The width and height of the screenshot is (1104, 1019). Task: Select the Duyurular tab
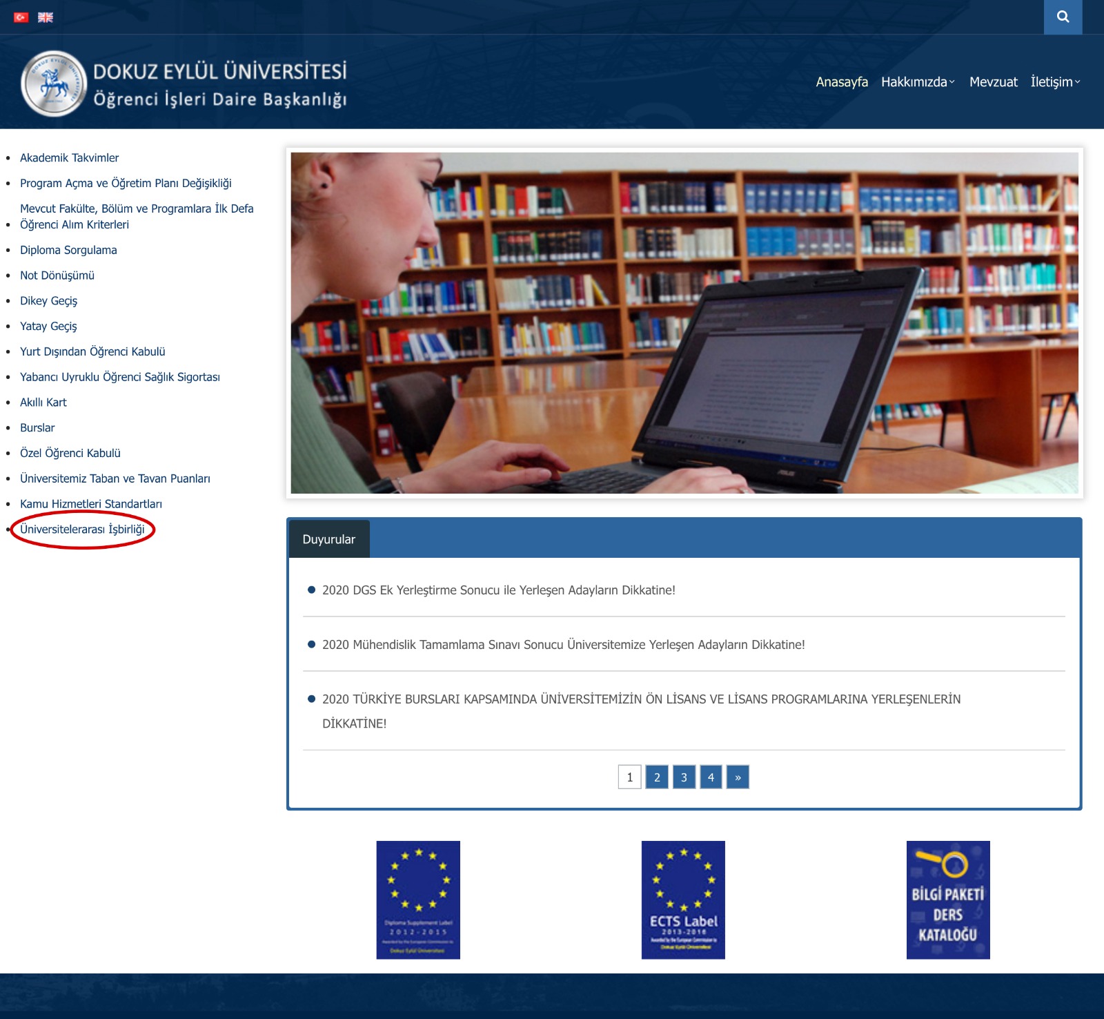point(329,539)
